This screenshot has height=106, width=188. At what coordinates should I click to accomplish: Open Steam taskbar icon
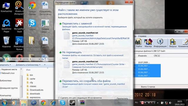(x=72, y=103)
